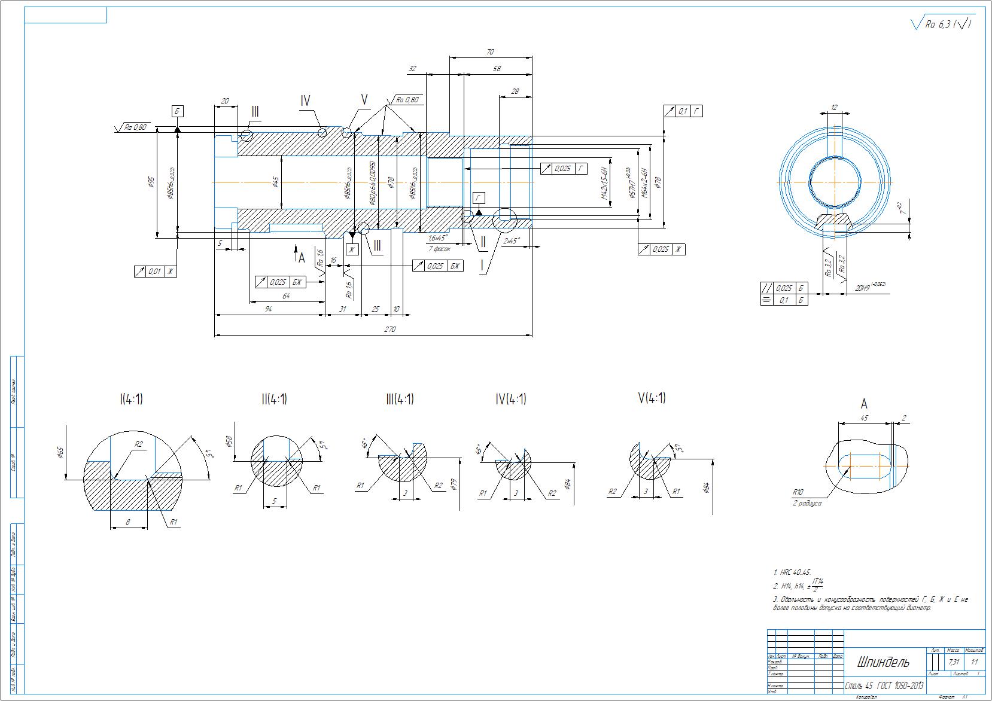
Task: Click the V(4:1) detail view title
Action: click(652, 398)
